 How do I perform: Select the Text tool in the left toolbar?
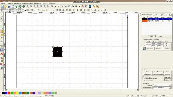pos(2,38)
